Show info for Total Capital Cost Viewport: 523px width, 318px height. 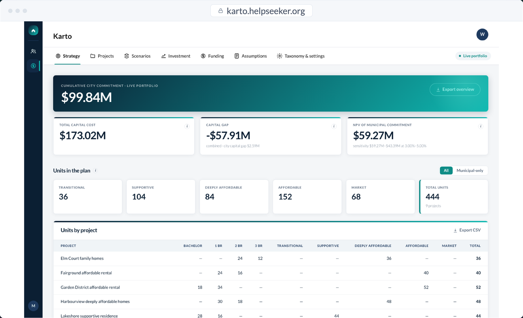[x=187, y=126]
